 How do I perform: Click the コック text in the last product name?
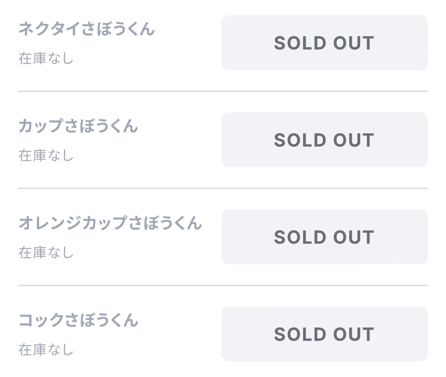click(42, 320)
